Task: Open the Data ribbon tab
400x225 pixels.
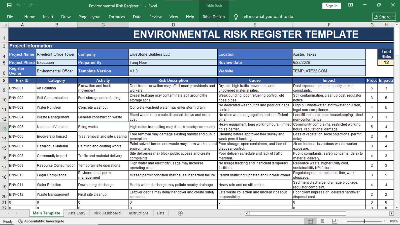Action: tap(137, 17)
